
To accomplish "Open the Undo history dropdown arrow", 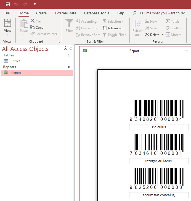I will pyautogui.click(x=20, y=4).
